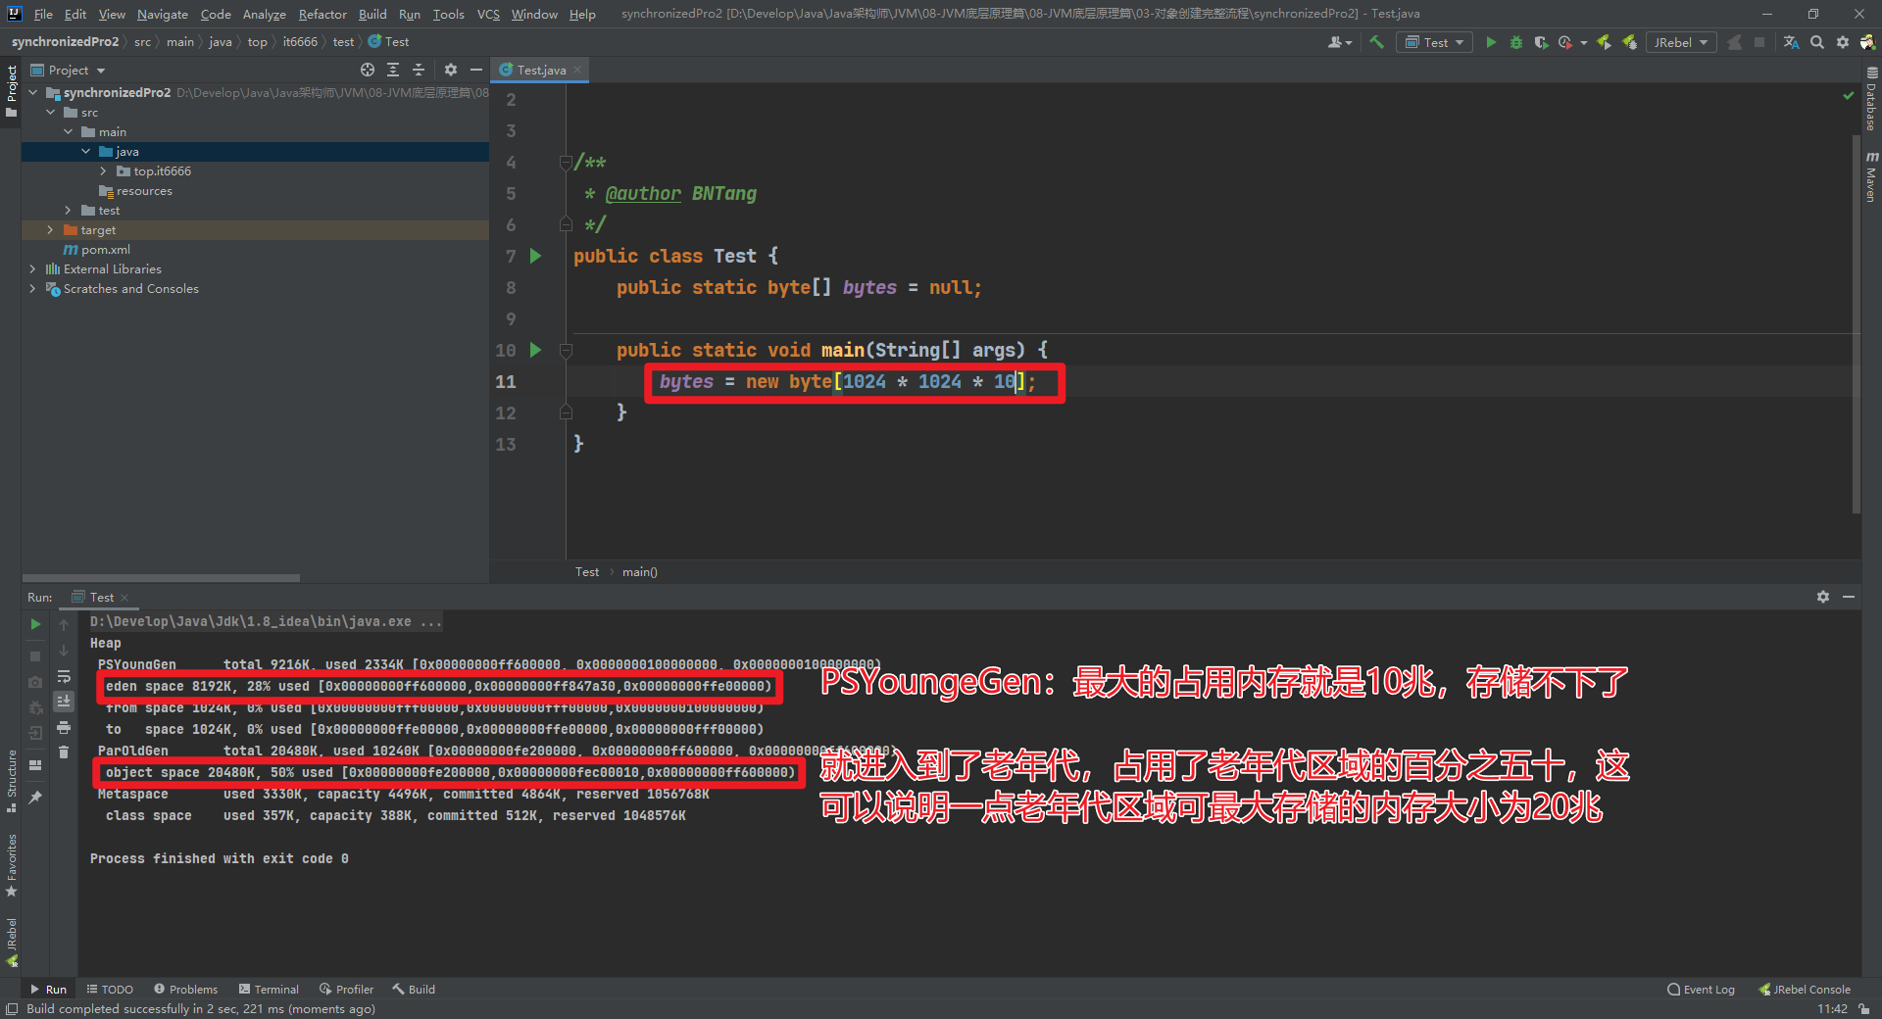Screen dimensions: 1882x1019
Task: Hide the Run tool window
Action: 1849,597
